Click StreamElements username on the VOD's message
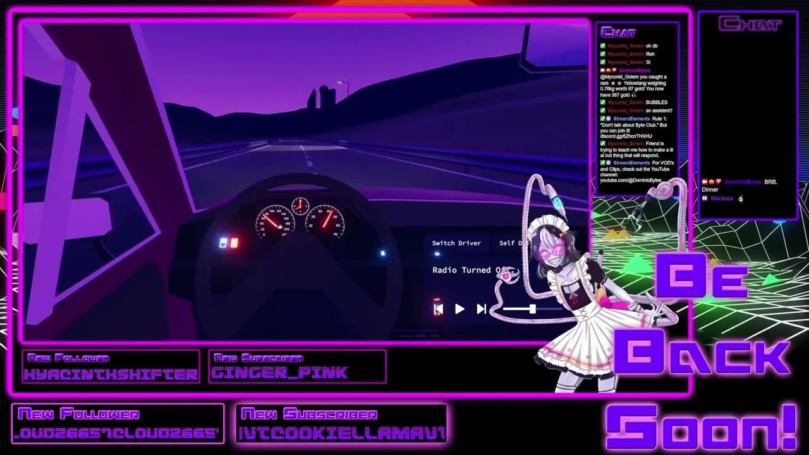This screenshot has width=809, height=455. pyautogui.click(x=631, y=163)
